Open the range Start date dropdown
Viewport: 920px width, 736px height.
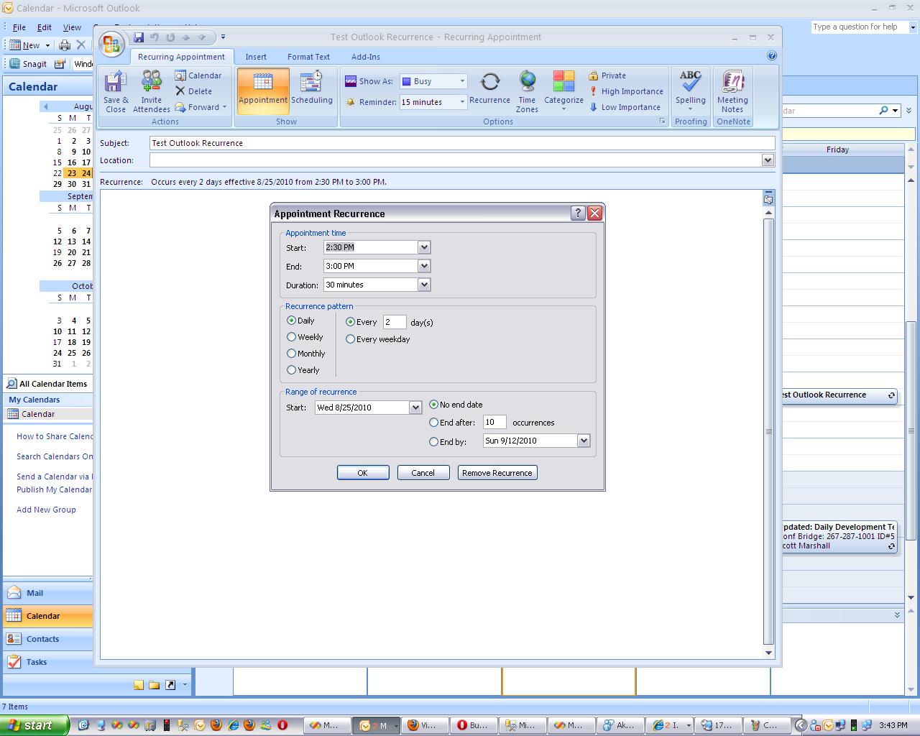[x=415, y=408]
